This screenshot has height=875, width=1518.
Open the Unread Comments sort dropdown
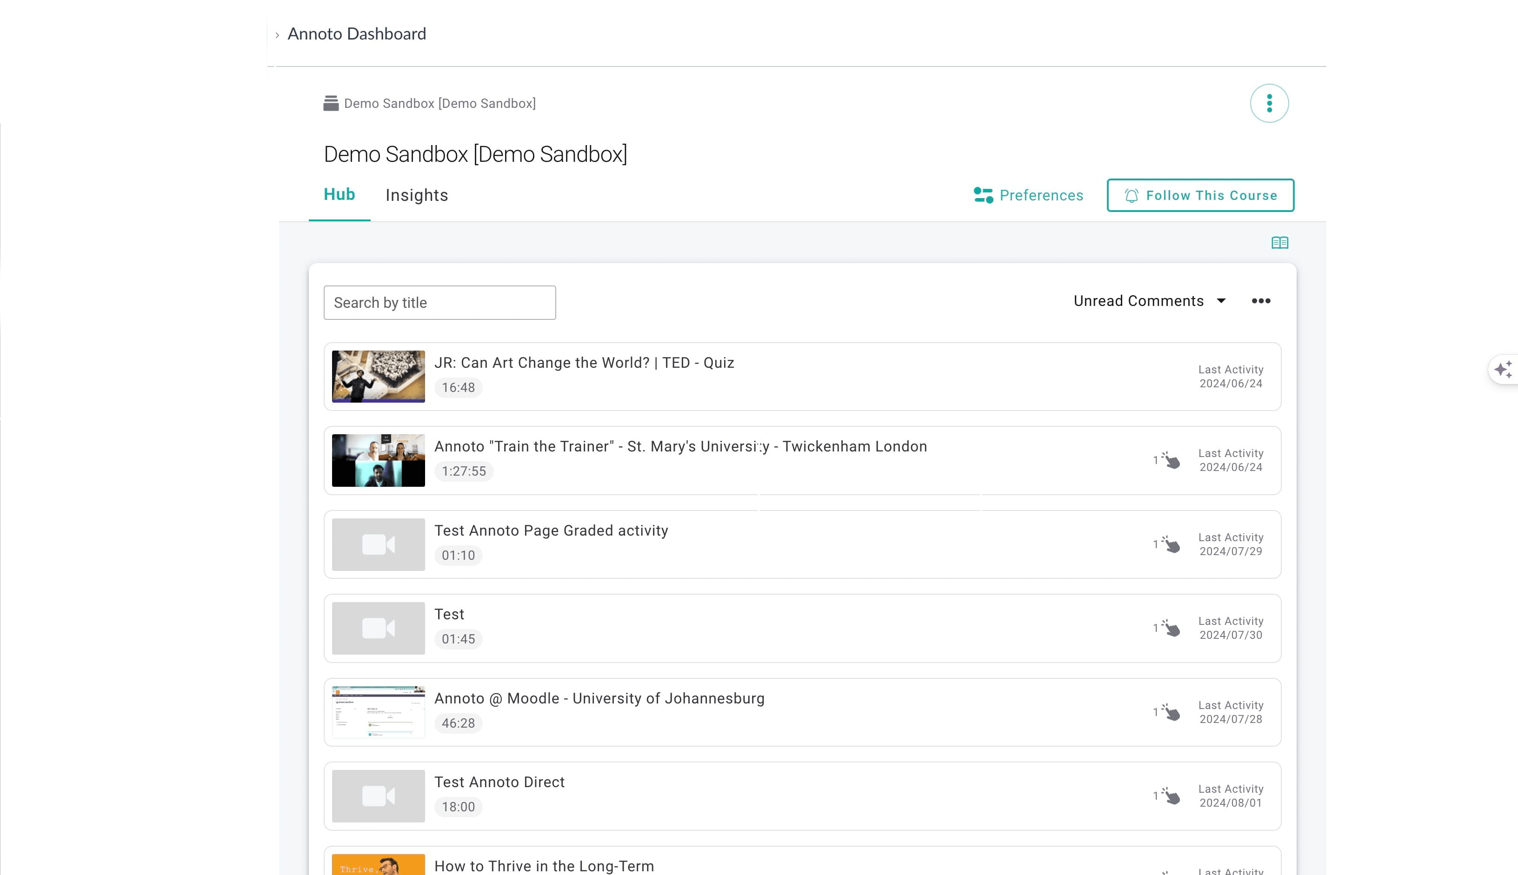pos(1150,301)
